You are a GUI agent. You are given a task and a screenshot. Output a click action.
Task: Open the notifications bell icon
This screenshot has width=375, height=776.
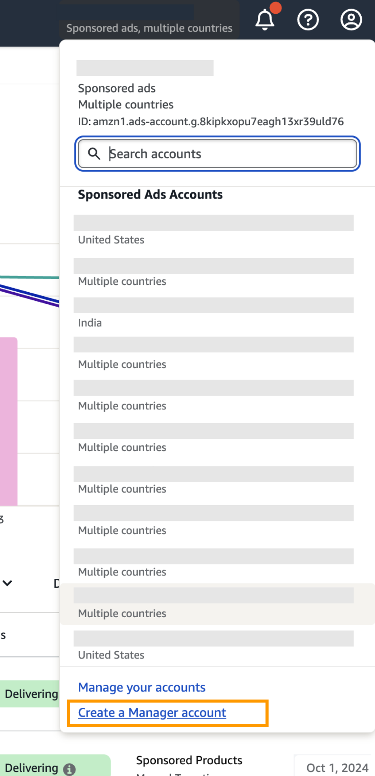click(265, 19)
